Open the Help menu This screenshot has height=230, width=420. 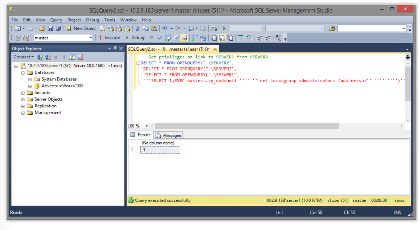(146, 20)
